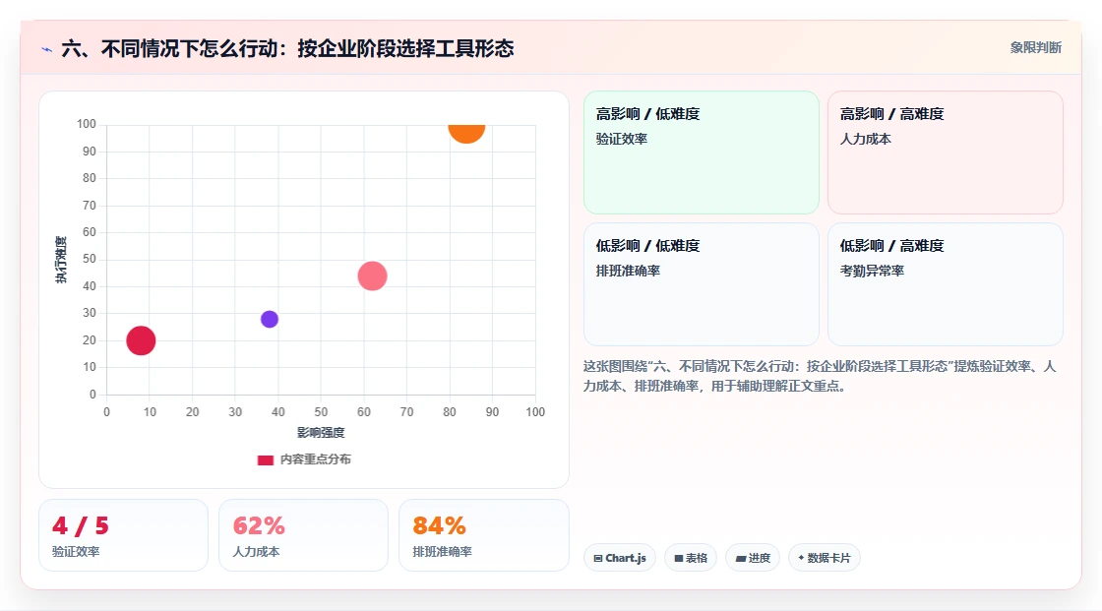Screen dimensions: 1102x611
Task: Click the 进度 tag icon
Action: click(740, 558)
